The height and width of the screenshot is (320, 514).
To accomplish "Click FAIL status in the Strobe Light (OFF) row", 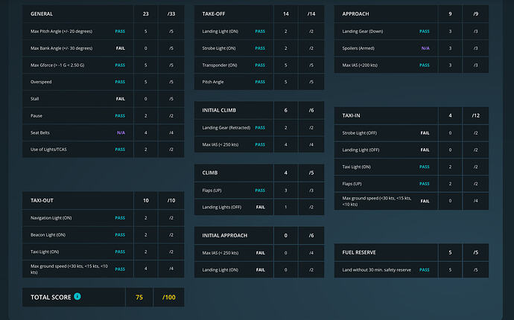I will coord(425,133).
